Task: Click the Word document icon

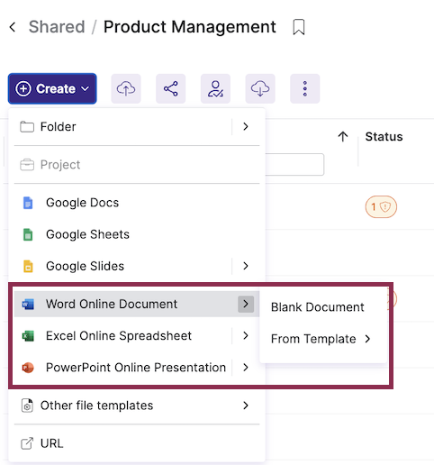Action: point(28,305)
